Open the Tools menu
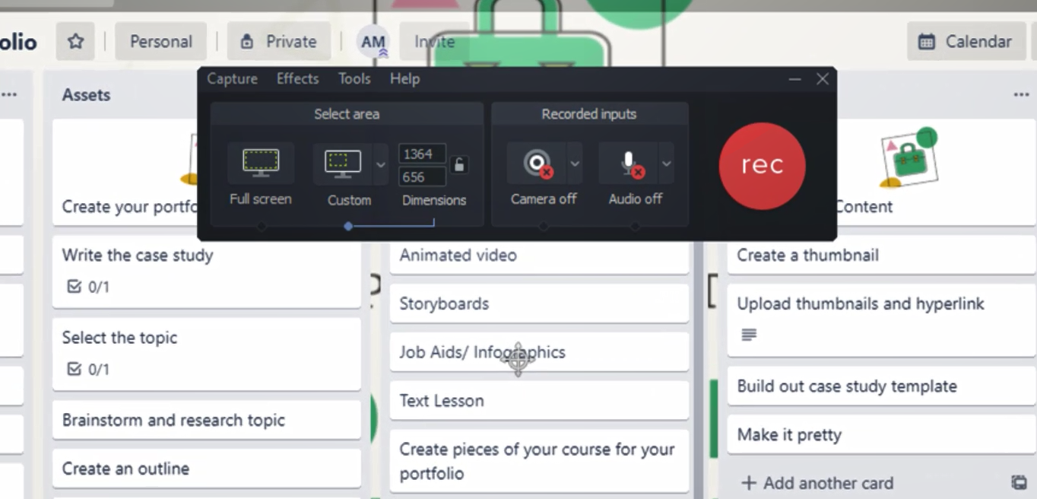Image resolution: width=1037 pixels, height=499 pixels. 354,79
